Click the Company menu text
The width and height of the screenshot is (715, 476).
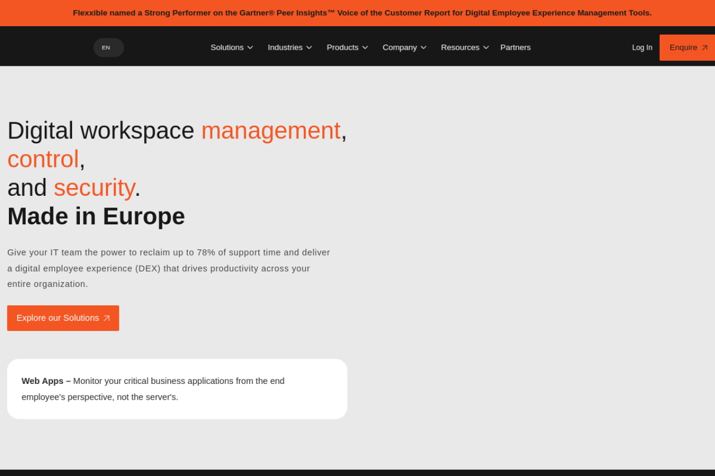point(399,47)
